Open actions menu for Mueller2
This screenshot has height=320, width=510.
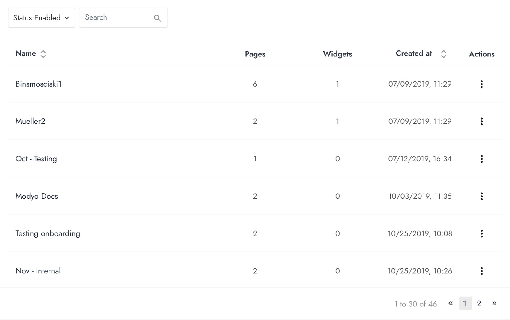(x=482, y=121)
